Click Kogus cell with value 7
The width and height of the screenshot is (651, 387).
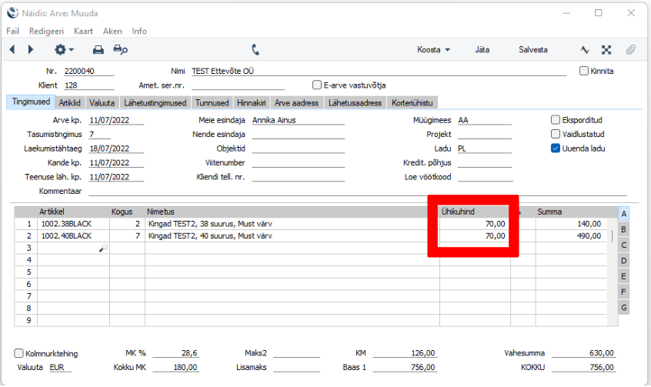point(127,236)
